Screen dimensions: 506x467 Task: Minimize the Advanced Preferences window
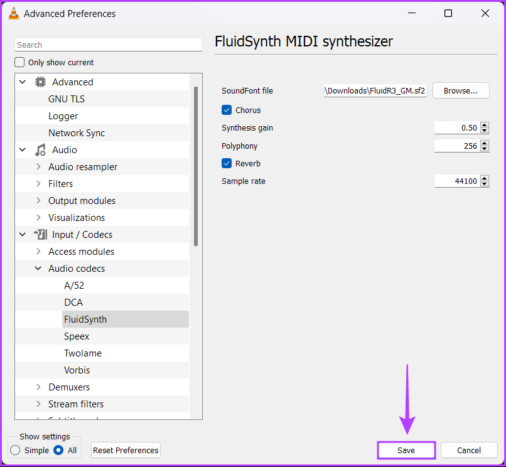(412, 13)
